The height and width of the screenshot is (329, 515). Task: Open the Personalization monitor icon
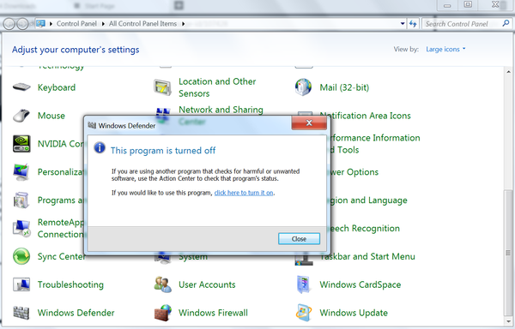[21, 172]
